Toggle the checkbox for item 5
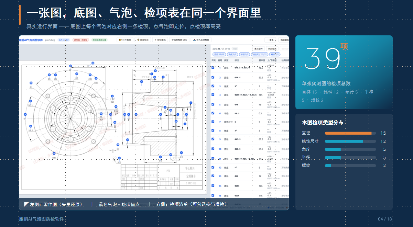Image resolution: width=413 pixels, height=227 pixels. coord(213,104)
